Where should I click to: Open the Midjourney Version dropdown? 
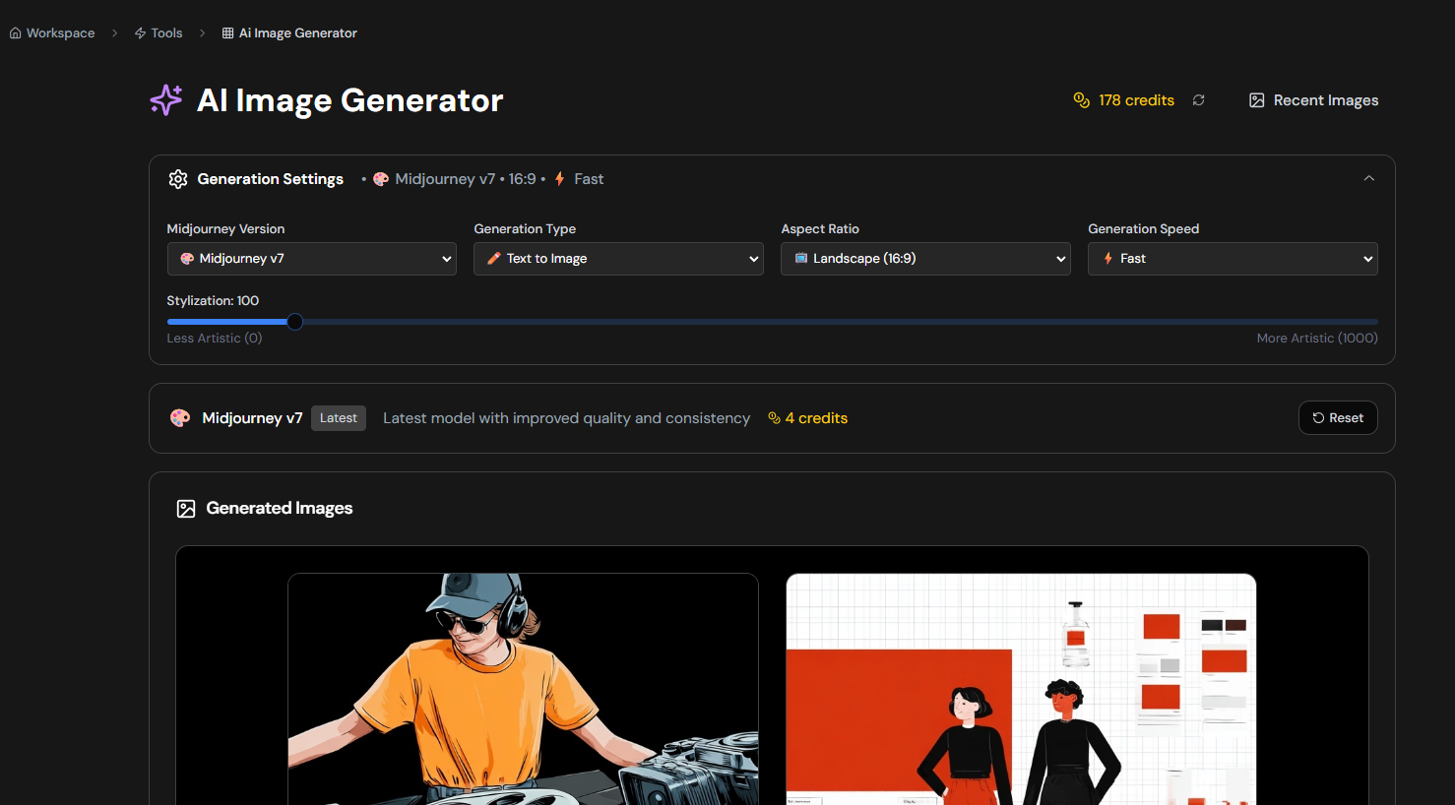click(x=311, y=259)
